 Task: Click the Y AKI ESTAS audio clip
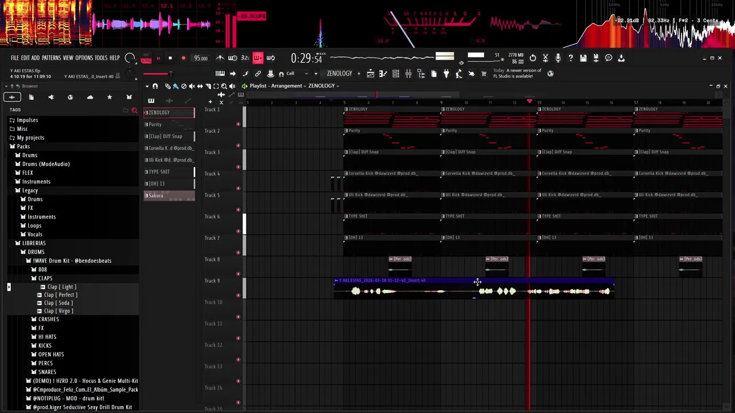(474, 289)
